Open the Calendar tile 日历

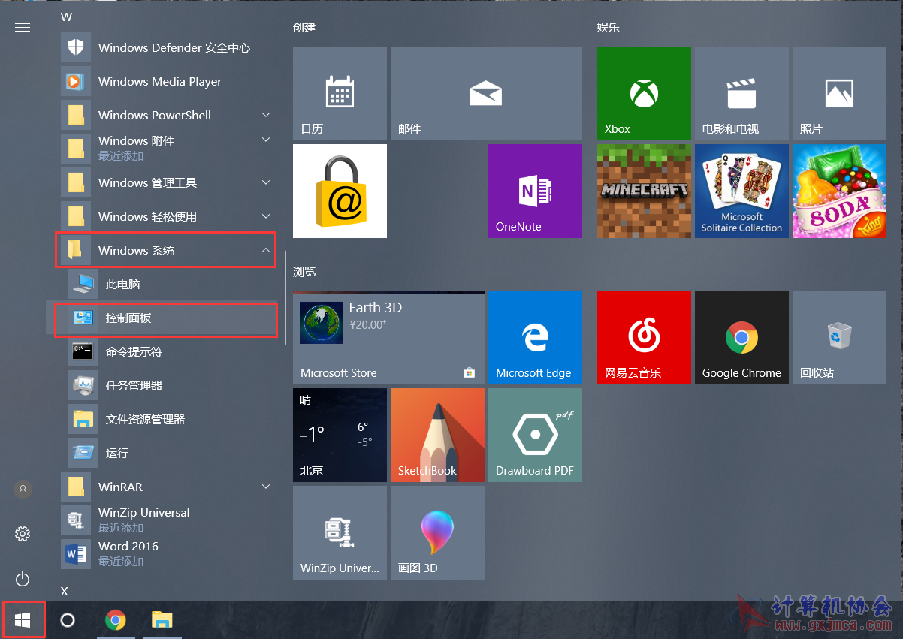(x=340, y=93)
